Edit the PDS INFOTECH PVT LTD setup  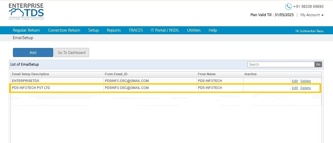[295, 88]
